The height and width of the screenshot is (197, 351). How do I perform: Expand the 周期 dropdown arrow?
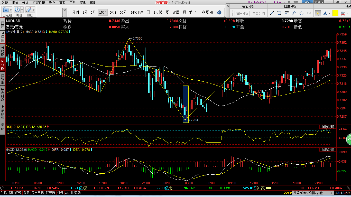tap(22, 10)
